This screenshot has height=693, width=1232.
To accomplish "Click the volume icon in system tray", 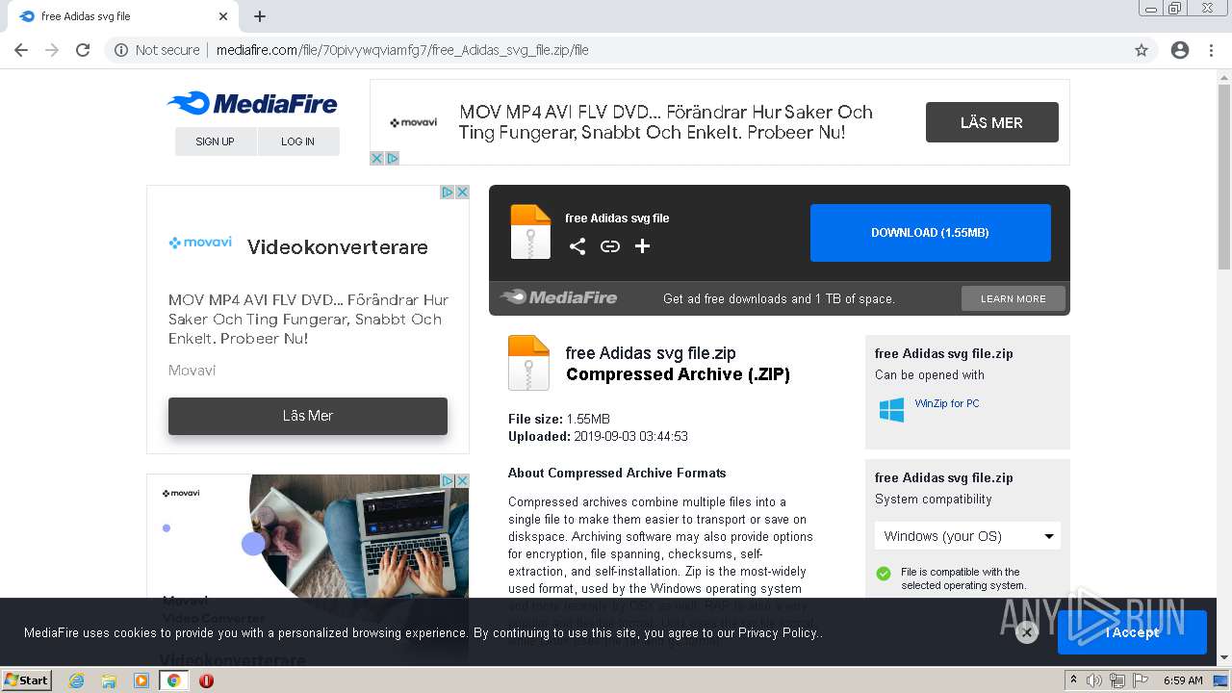I will click(x=1094, y=680).
